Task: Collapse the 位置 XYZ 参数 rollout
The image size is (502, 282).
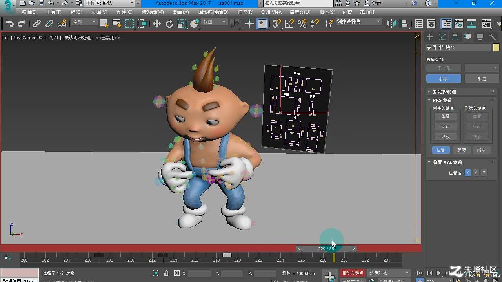Action: coord(461,162)
